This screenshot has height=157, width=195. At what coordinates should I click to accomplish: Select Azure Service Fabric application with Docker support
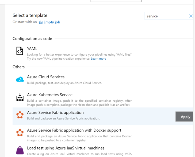click(x=74, y=130)
